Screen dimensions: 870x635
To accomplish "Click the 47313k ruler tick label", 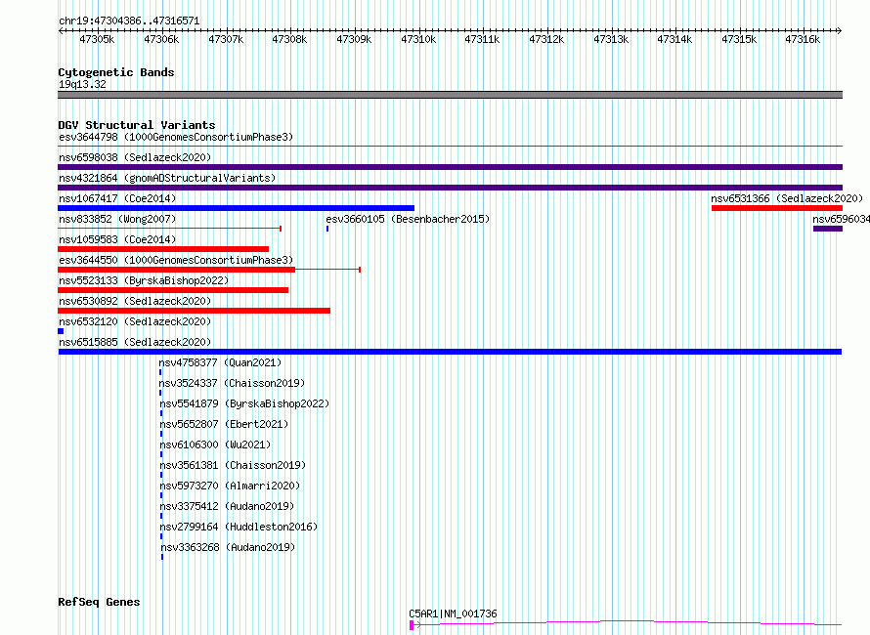I will coord(611,39).
